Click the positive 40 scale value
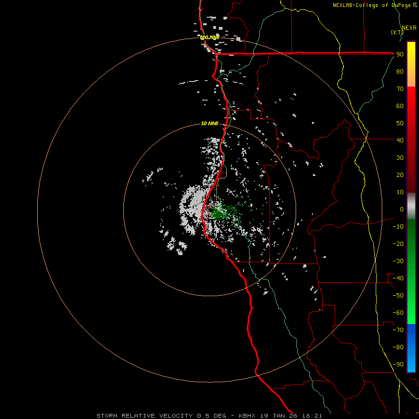 pyautogui.click(x=400, y=140)
